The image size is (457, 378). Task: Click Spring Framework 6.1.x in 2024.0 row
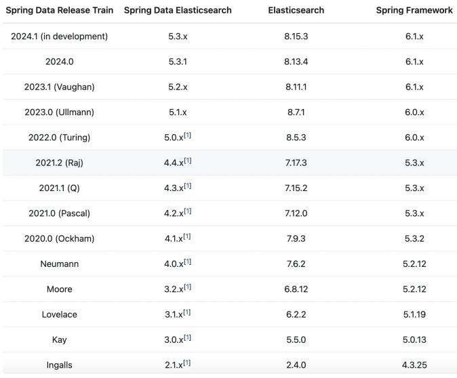coord(414,62)
